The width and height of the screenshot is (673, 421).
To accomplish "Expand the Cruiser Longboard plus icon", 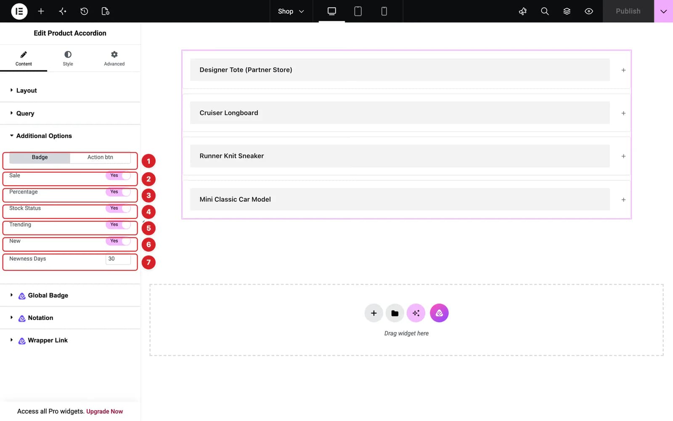I will pos(623,113).
